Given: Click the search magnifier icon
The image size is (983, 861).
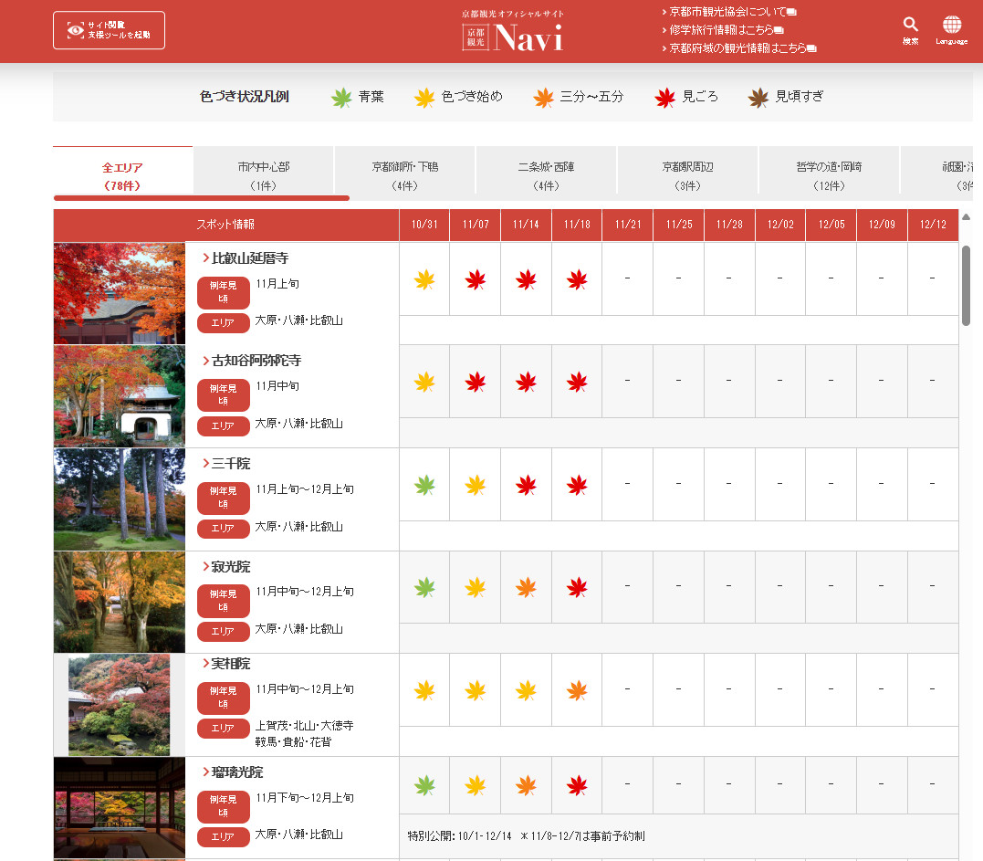Looking at the screenshot, I should [910, 25].
